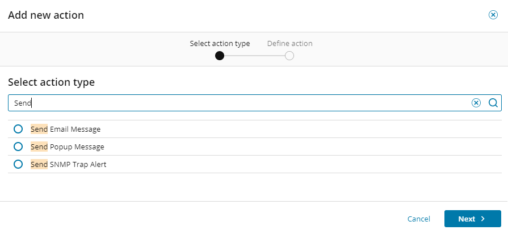Click the Send Email Message label text
This screenshot has width=508, height=234.
tap(65, 129)
